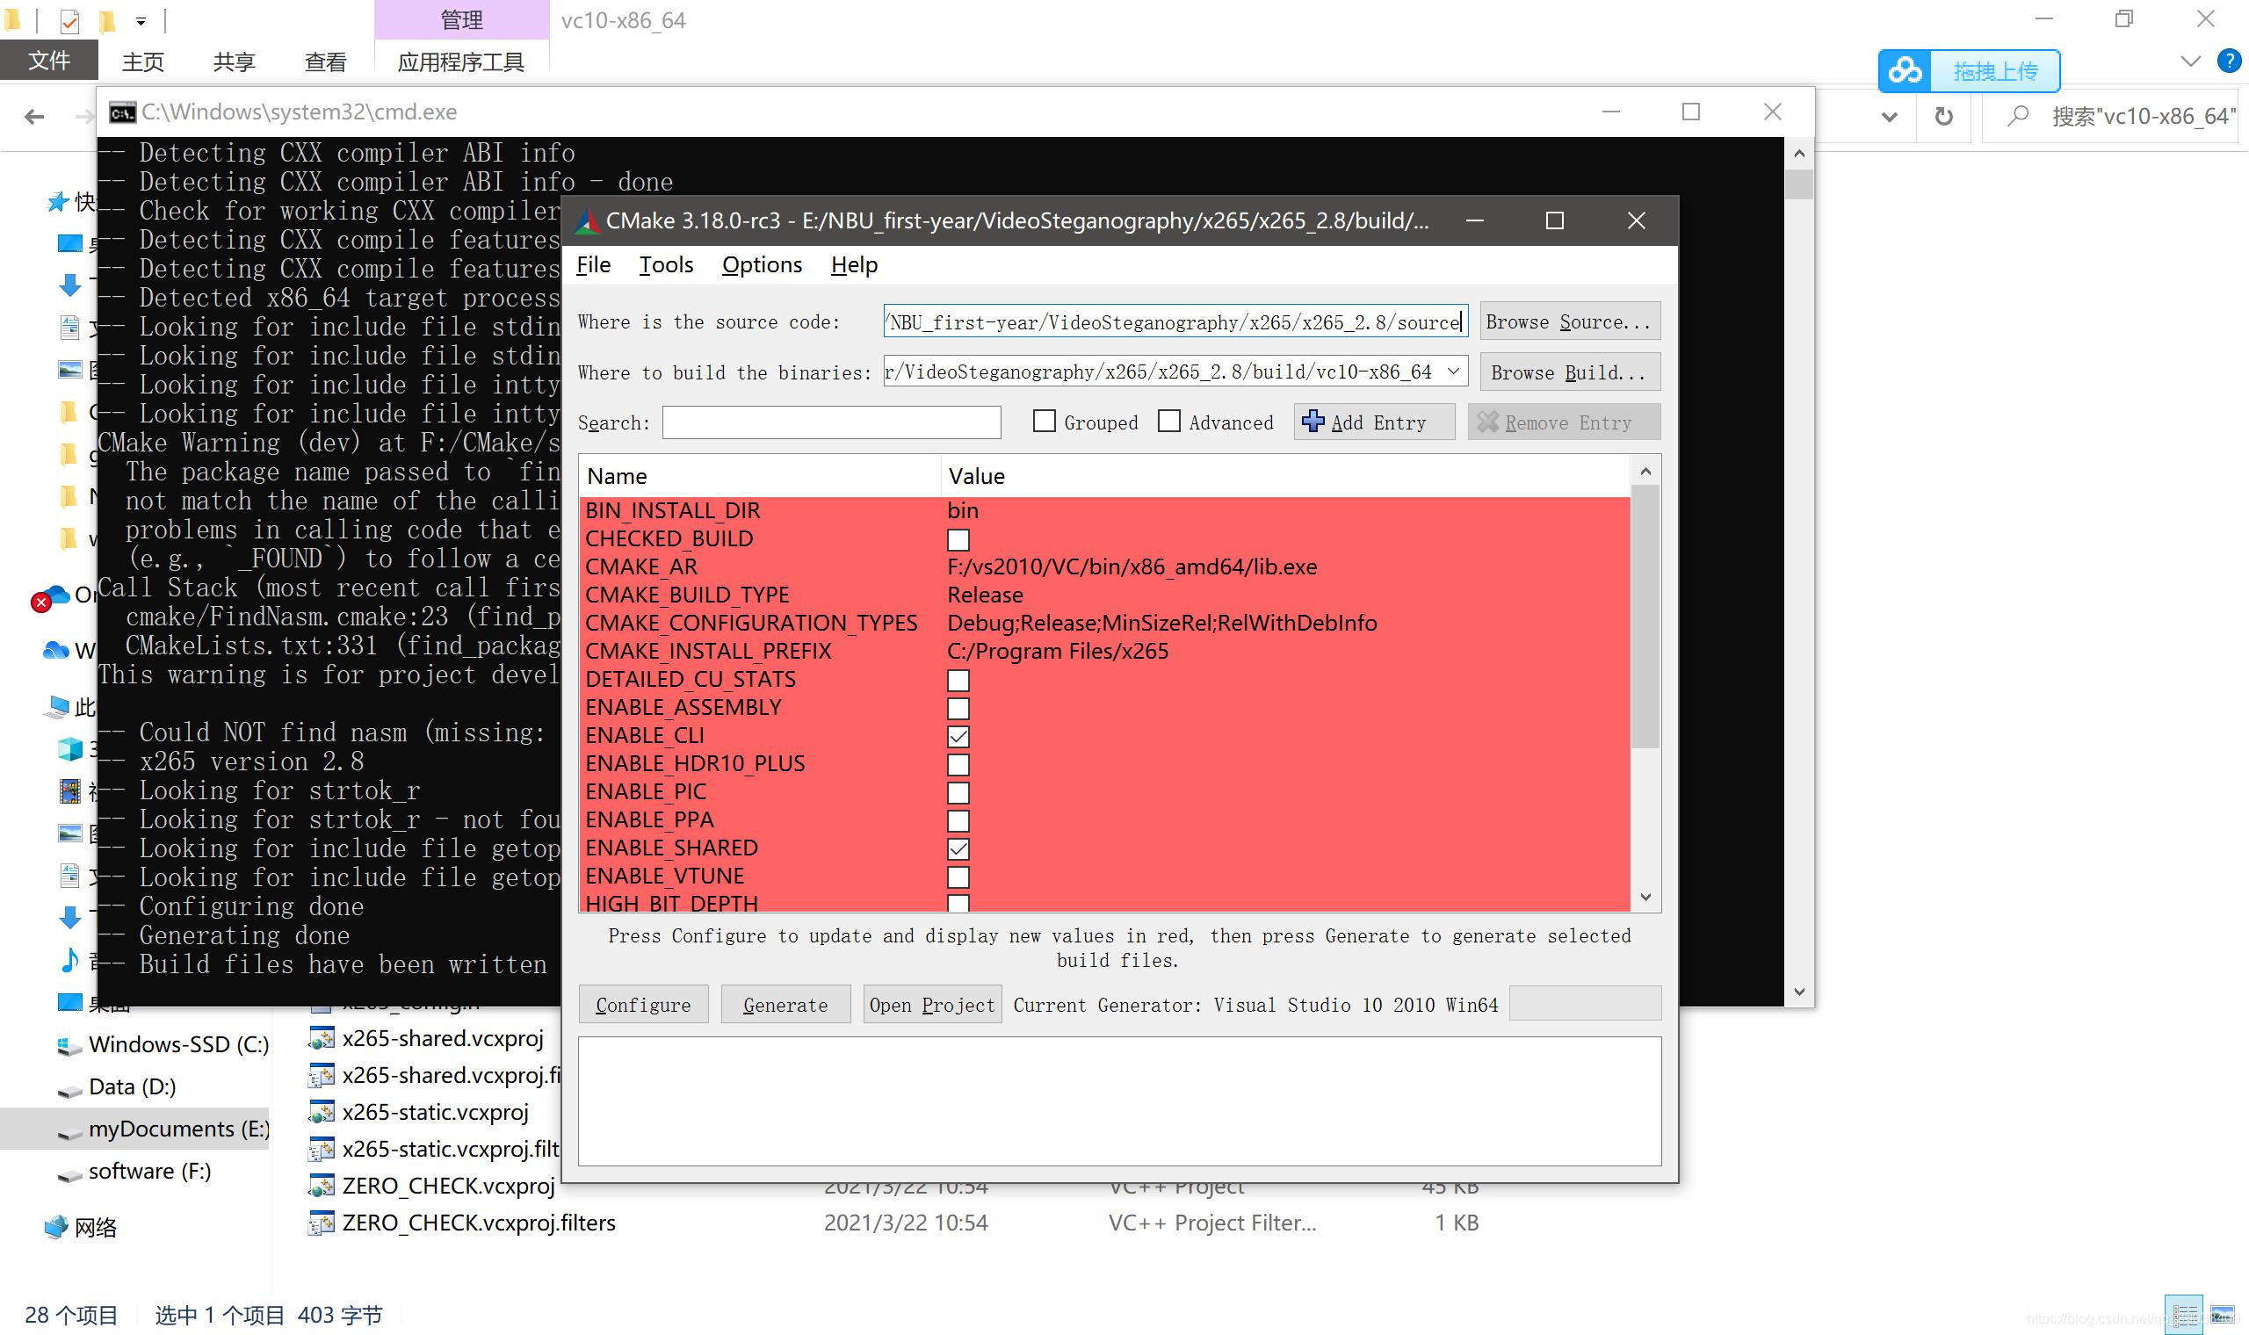Switch to large icons view in status bar

pyautogui.click(x=2222, y=1315)
